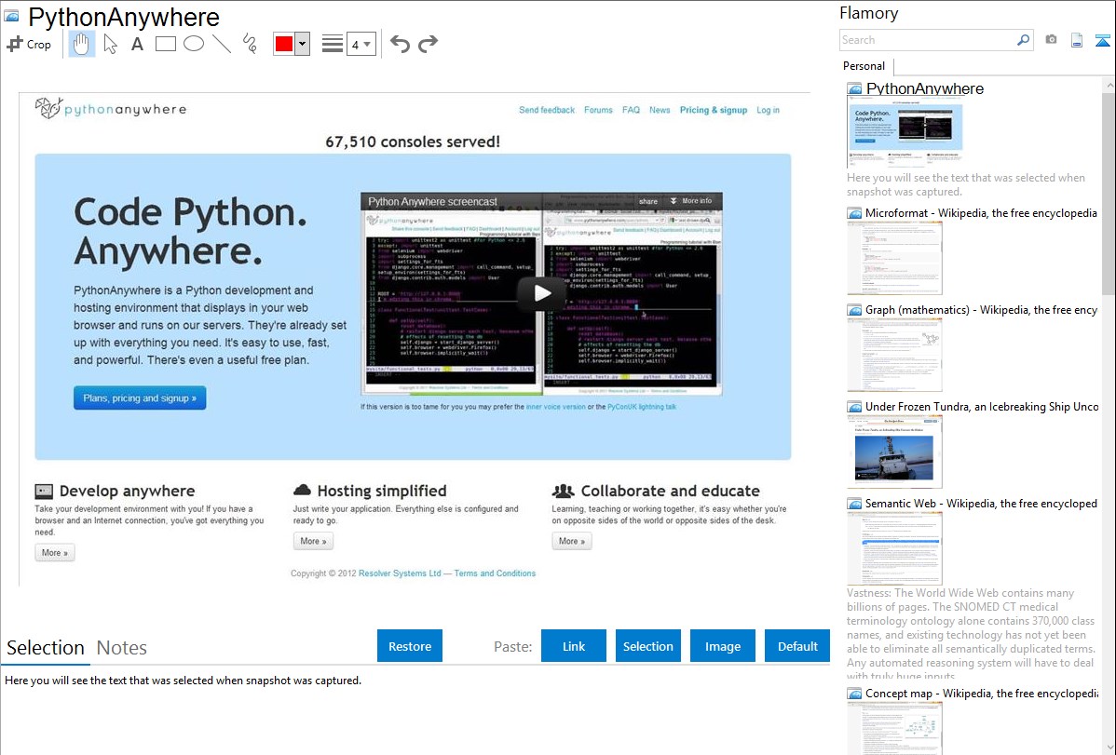Click the sidebar scrollbar down arrow
Screen dimensions: 1116x755
1109,748
